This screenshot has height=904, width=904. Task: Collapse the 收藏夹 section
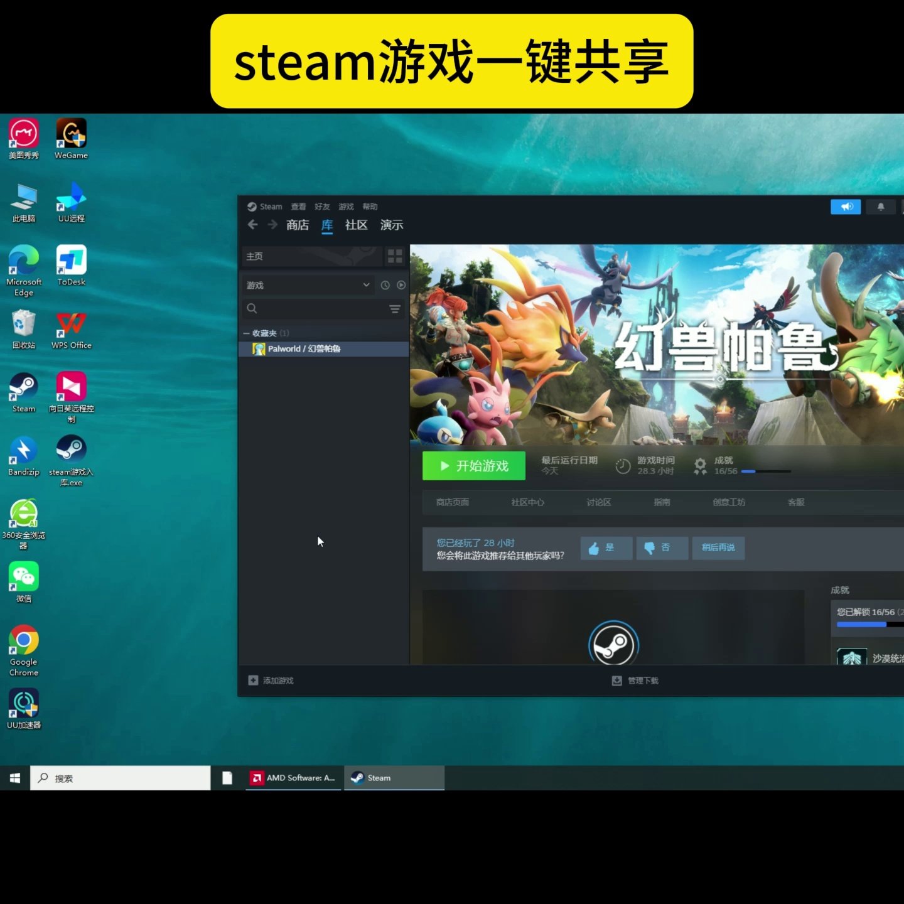click(x=247, y=333)
